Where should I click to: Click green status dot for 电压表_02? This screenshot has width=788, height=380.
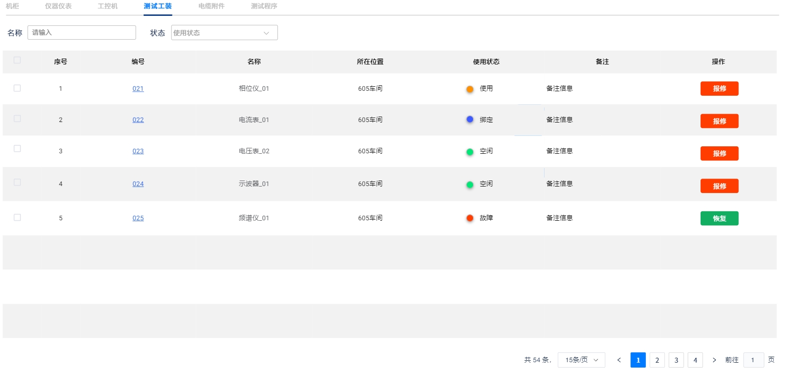coord(470,152)
